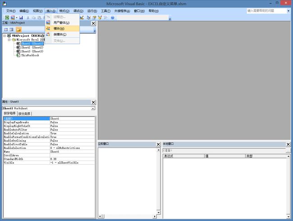The height and width of the screenshot is (221, 293).
Task: Toggle Folders icon in project panel
Action: 18,29
